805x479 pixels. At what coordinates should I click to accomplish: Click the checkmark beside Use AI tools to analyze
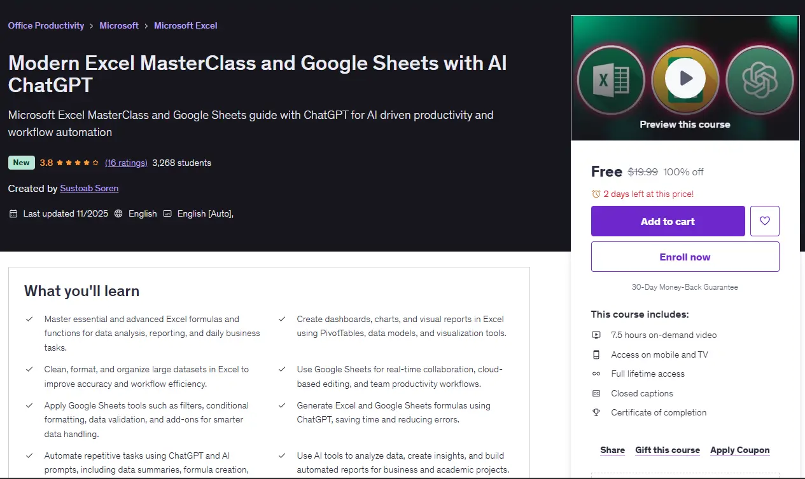pos(282,455)
